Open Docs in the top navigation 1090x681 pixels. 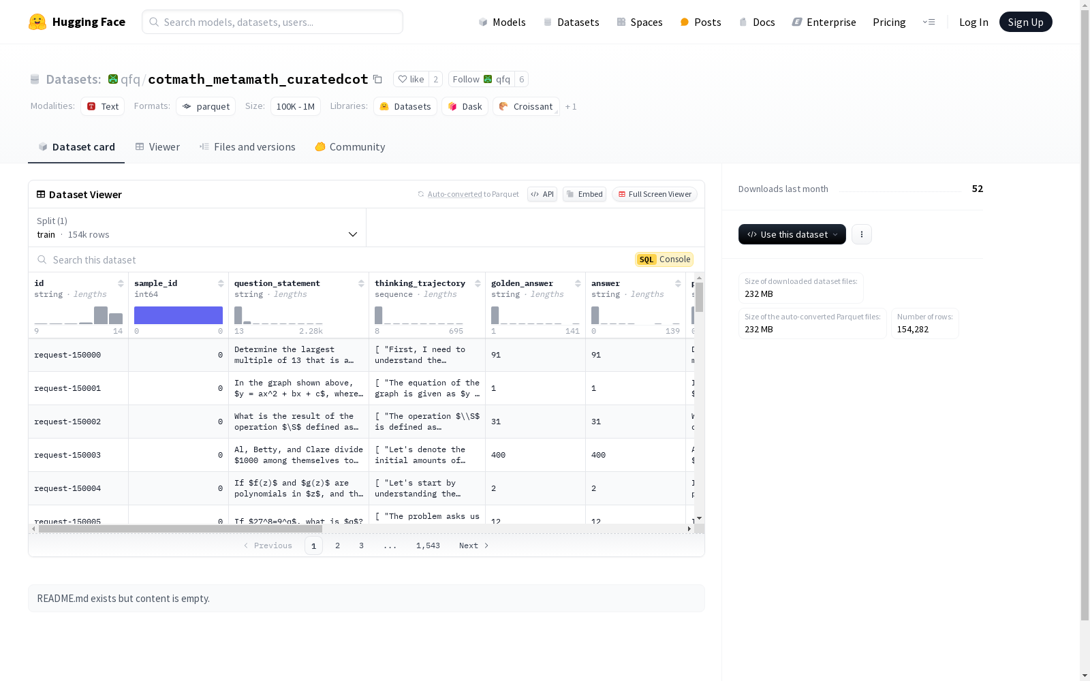click(757, 22)
